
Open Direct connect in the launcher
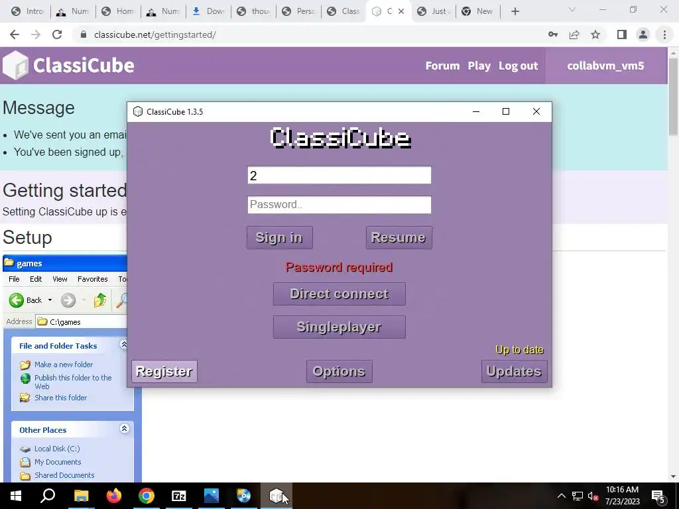click(x=339, y=294)
